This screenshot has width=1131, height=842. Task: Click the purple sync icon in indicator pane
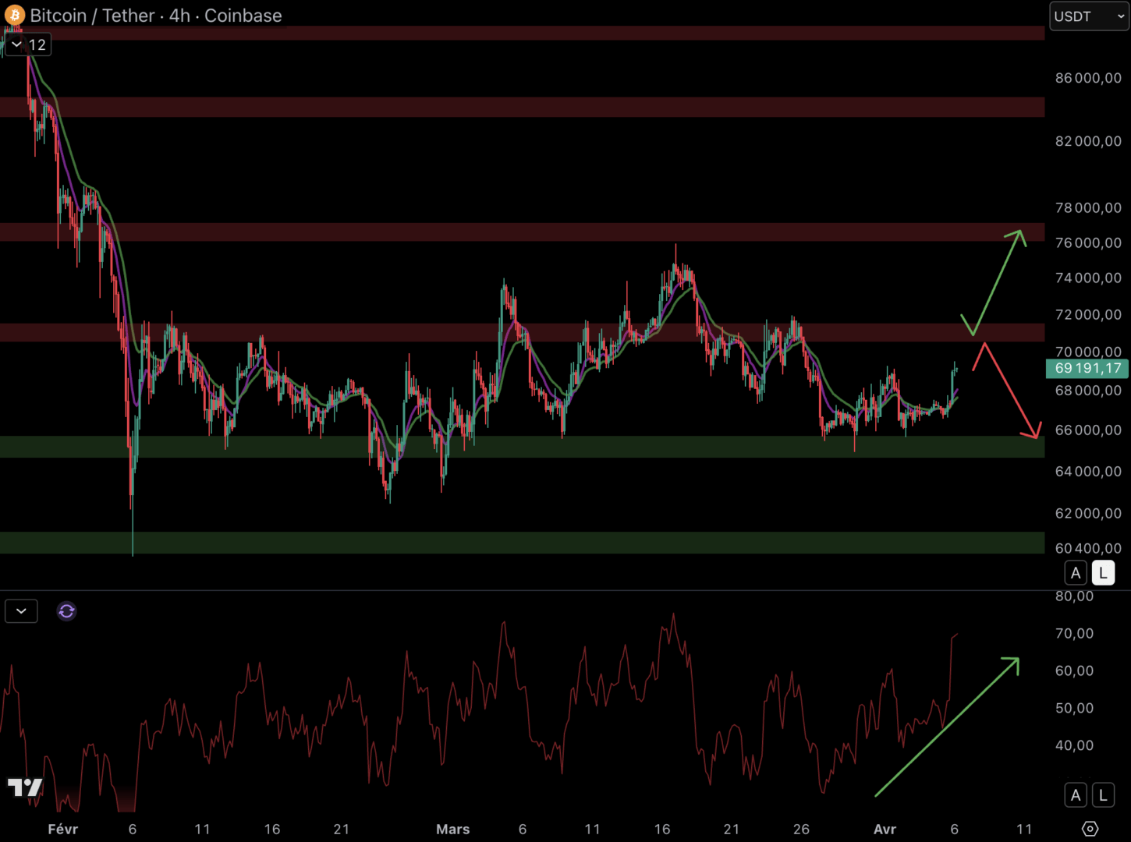pos(66,611)
